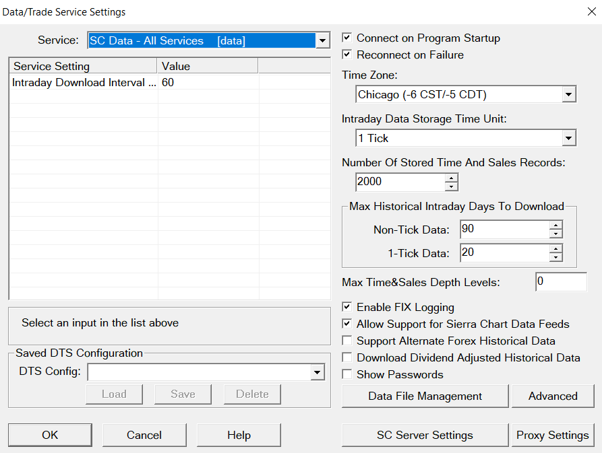Uncheck Allow Support for Sierra Chart Data Feeds
Screen dimensions: 602x453
pyautogui.click(x=347, y=324)
